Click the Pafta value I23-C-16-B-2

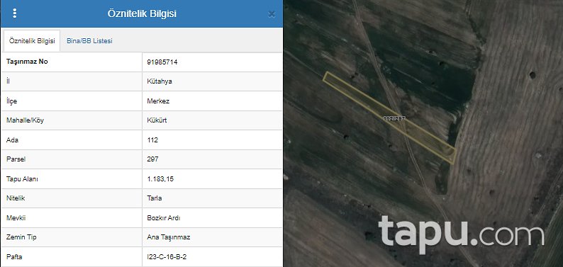click(x=167, y=257)
